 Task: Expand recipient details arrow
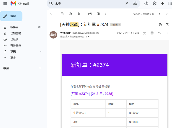(x=88, y=37)
